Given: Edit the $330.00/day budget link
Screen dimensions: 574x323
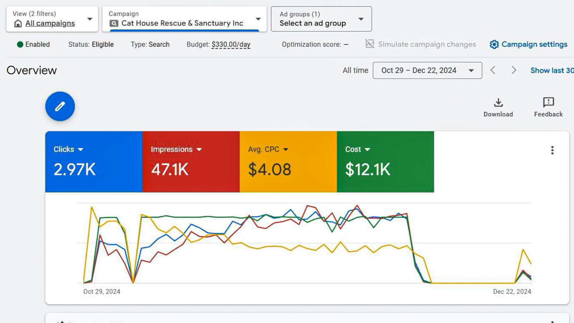Looking at the screenshot, I should point(231,44).
